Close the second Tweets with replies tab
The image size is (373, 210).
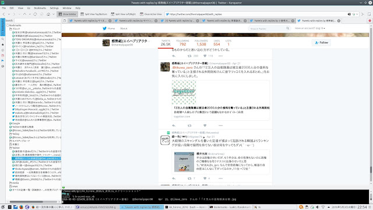[156, 21]
